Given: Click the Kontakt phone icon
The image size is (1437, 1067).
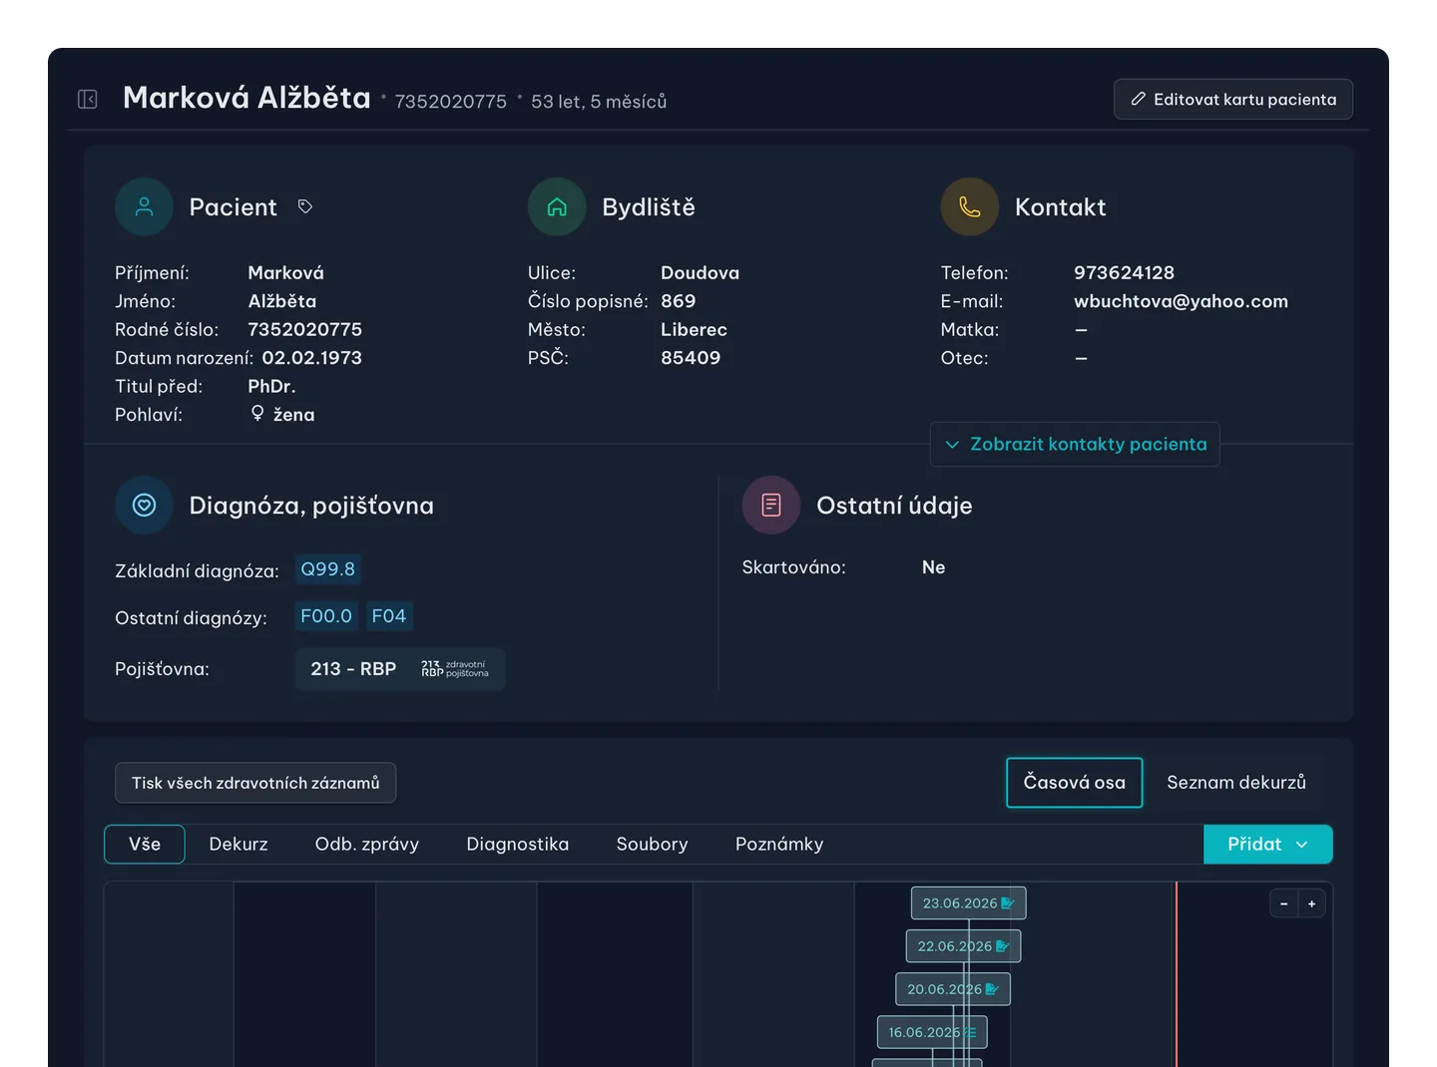Looking at the screenshot, I should [x=970, y=206].
